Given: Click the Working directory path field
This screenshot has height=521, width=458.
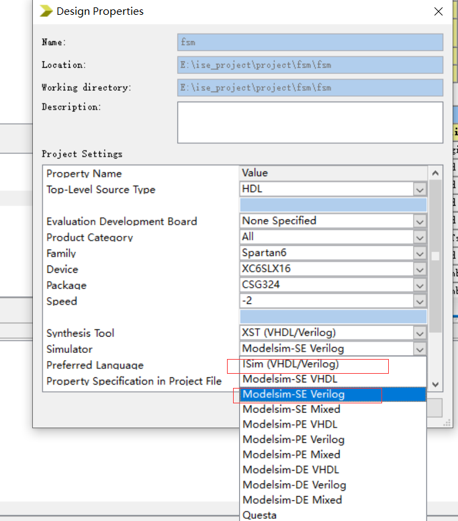Looking at the screenshot, I should point(310,87).
